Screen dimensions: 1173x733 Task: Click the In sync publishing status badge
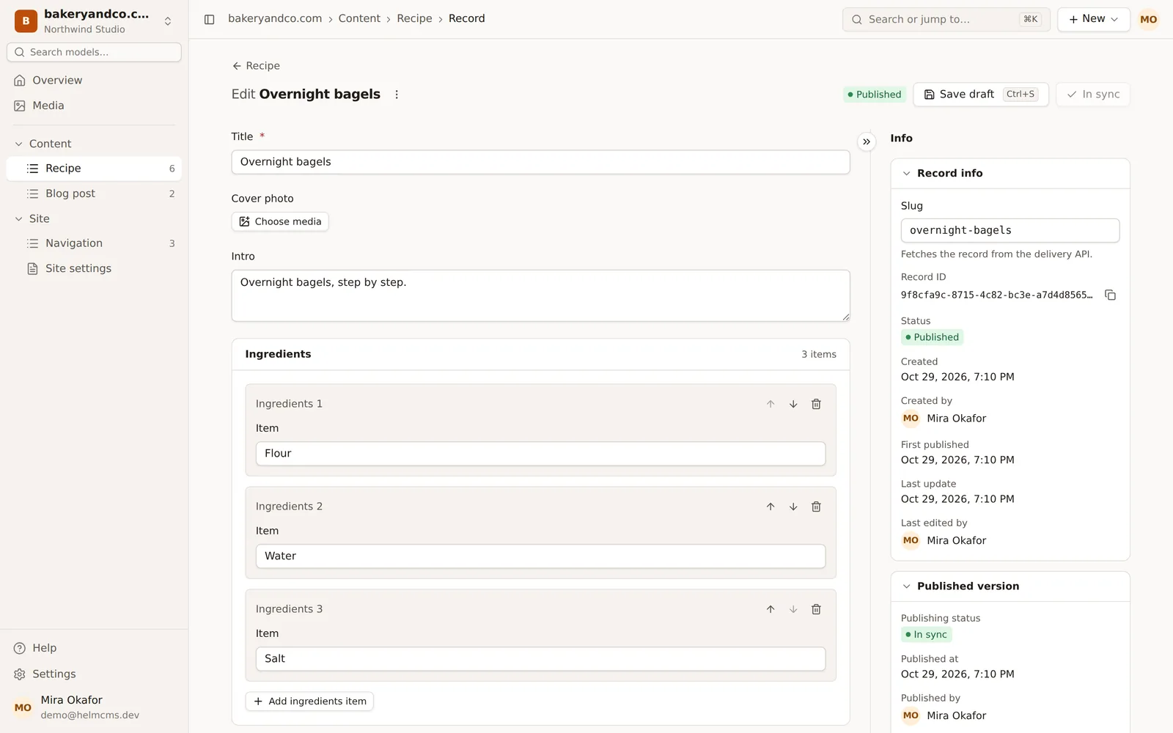pos(926,635)
